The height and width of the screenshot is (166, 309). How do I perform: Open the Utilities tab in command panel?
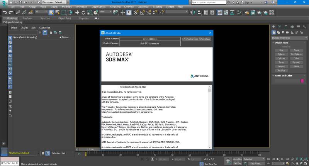click(304, 27)
